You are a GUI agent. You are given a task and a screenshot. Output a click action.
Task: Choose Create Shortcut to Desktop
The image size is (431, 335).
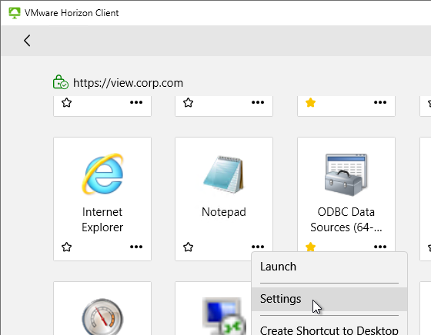coord(329,330)
